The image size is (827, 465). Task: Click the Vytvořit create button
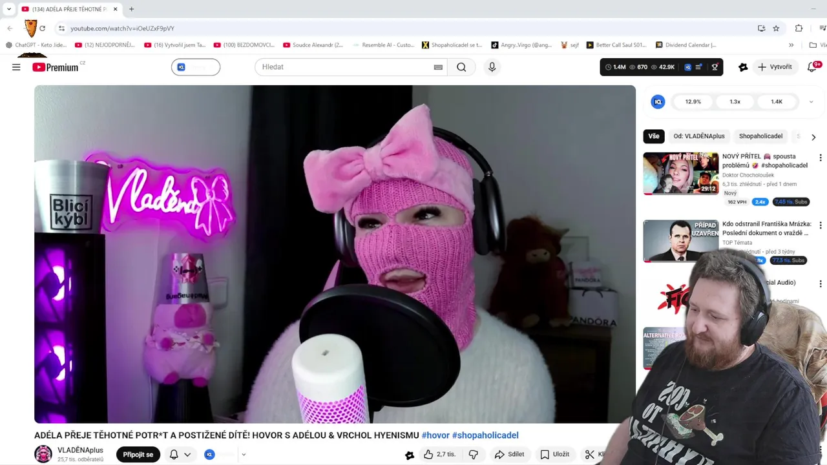[775, 67]
